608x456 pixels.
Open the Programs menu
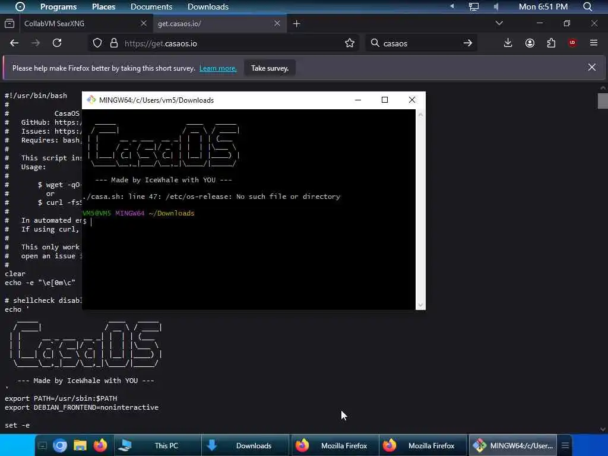tap(59, 7)
